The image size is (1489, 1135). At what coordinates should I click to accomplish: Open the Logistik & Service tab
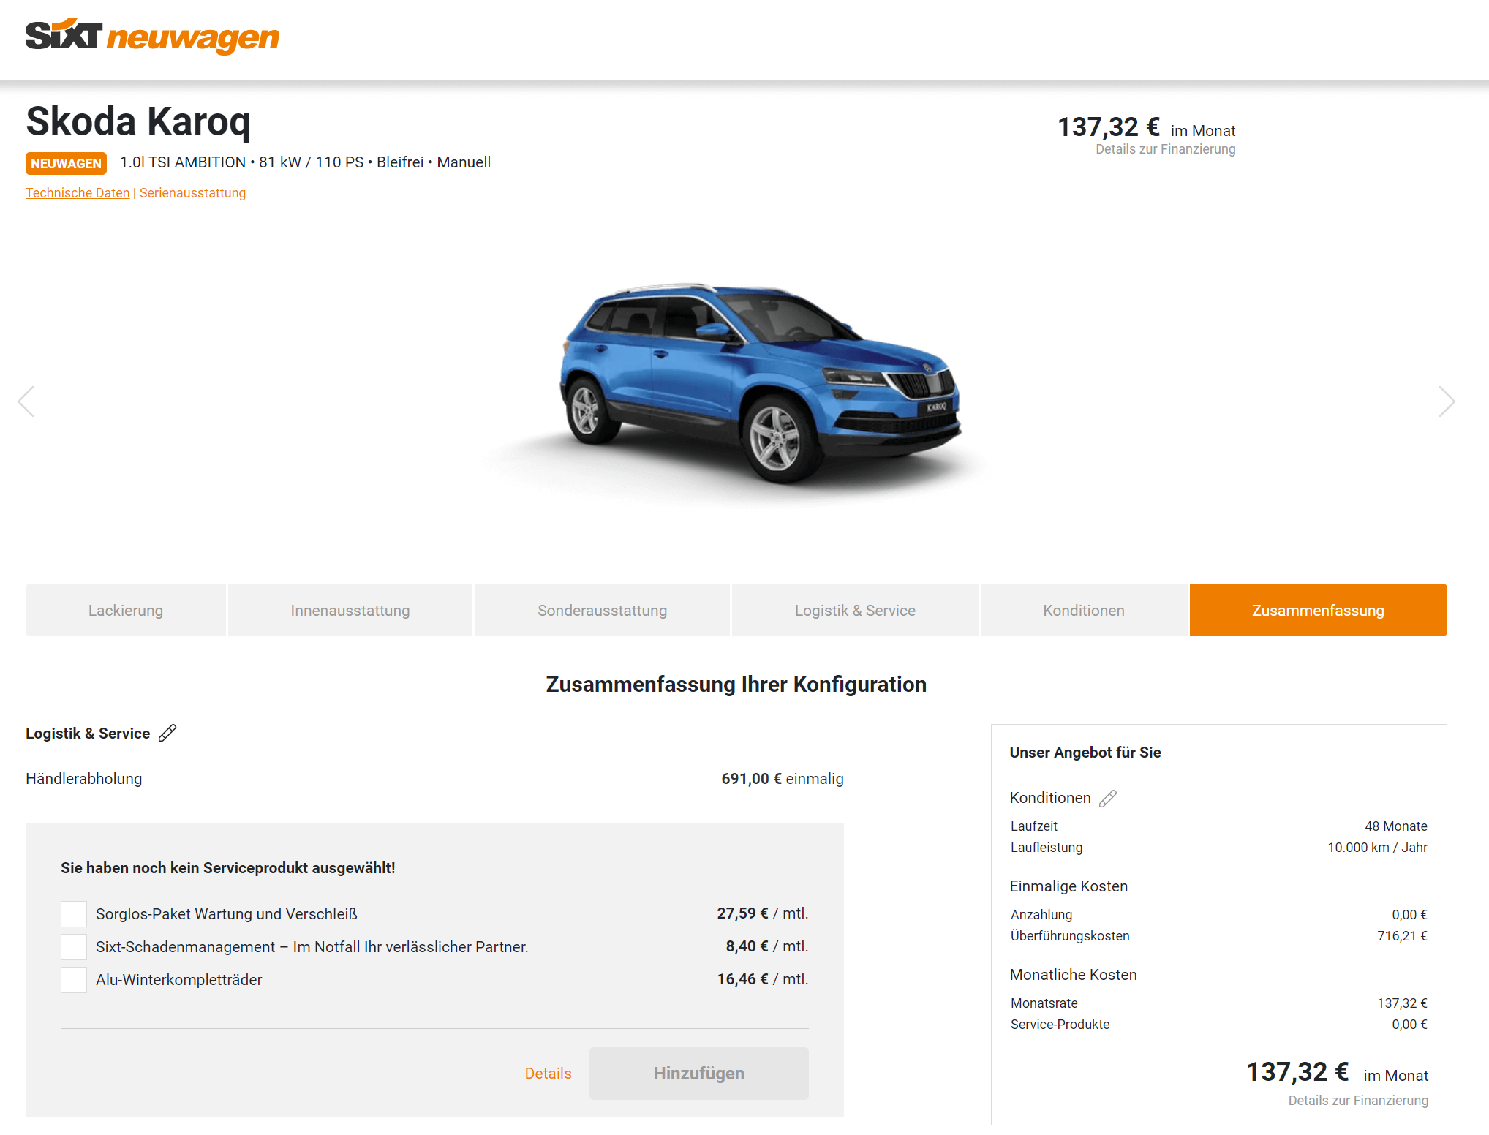[x=855, y=610]
